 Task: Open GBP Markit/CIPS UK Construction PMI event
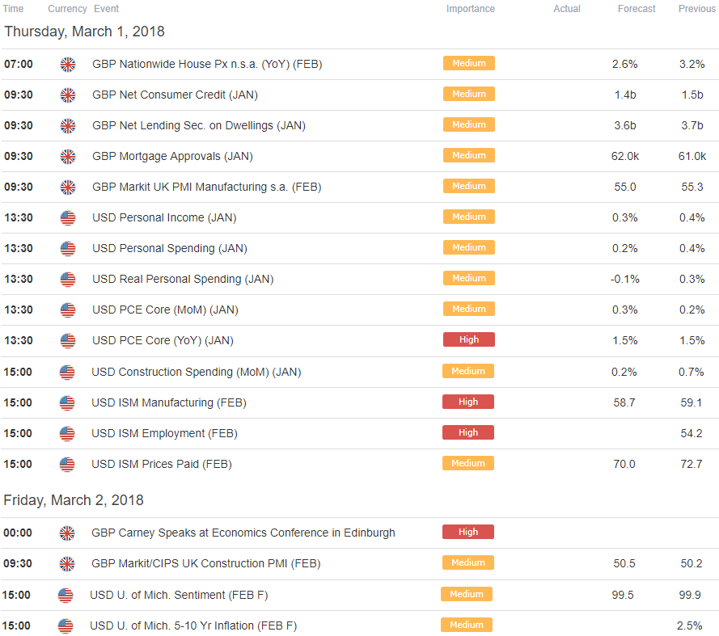[206, 563]
